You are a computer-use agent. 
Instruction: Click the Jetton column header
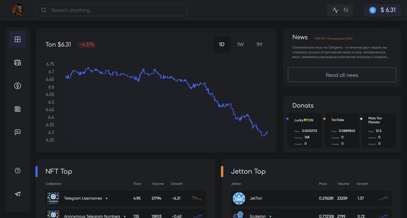click(236, 184)
